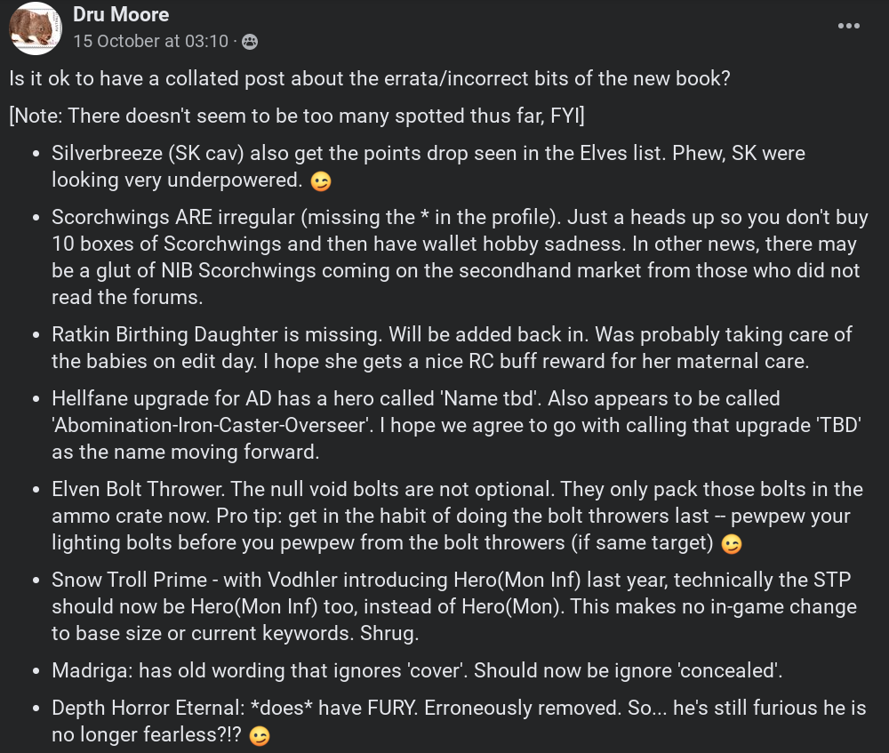Click winking emoji after '(if same target)'
889x753 pixels.
coord(732,544)
